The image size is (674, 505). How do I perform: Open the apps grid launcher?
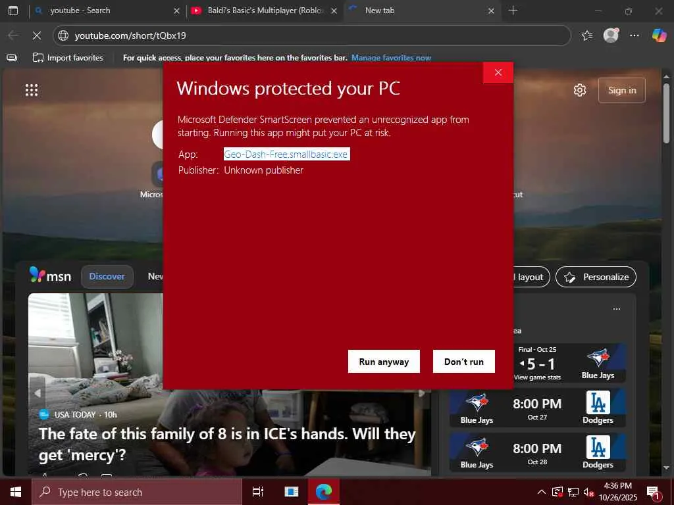[32, 90]
